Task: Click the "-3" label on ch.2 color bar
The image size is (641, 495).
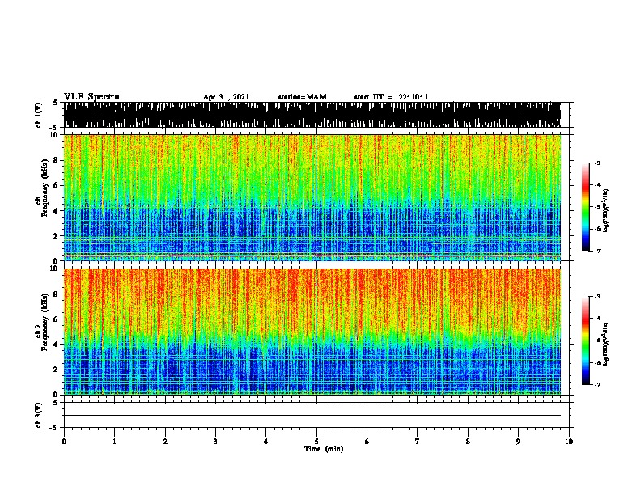Action: coord(597,297)
